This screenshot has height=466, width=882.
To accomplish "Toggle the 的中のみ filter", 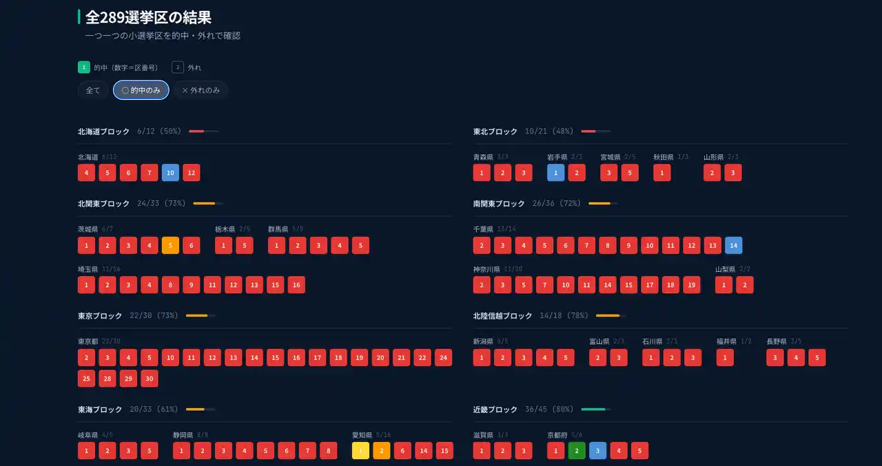I will click(141, 90).
